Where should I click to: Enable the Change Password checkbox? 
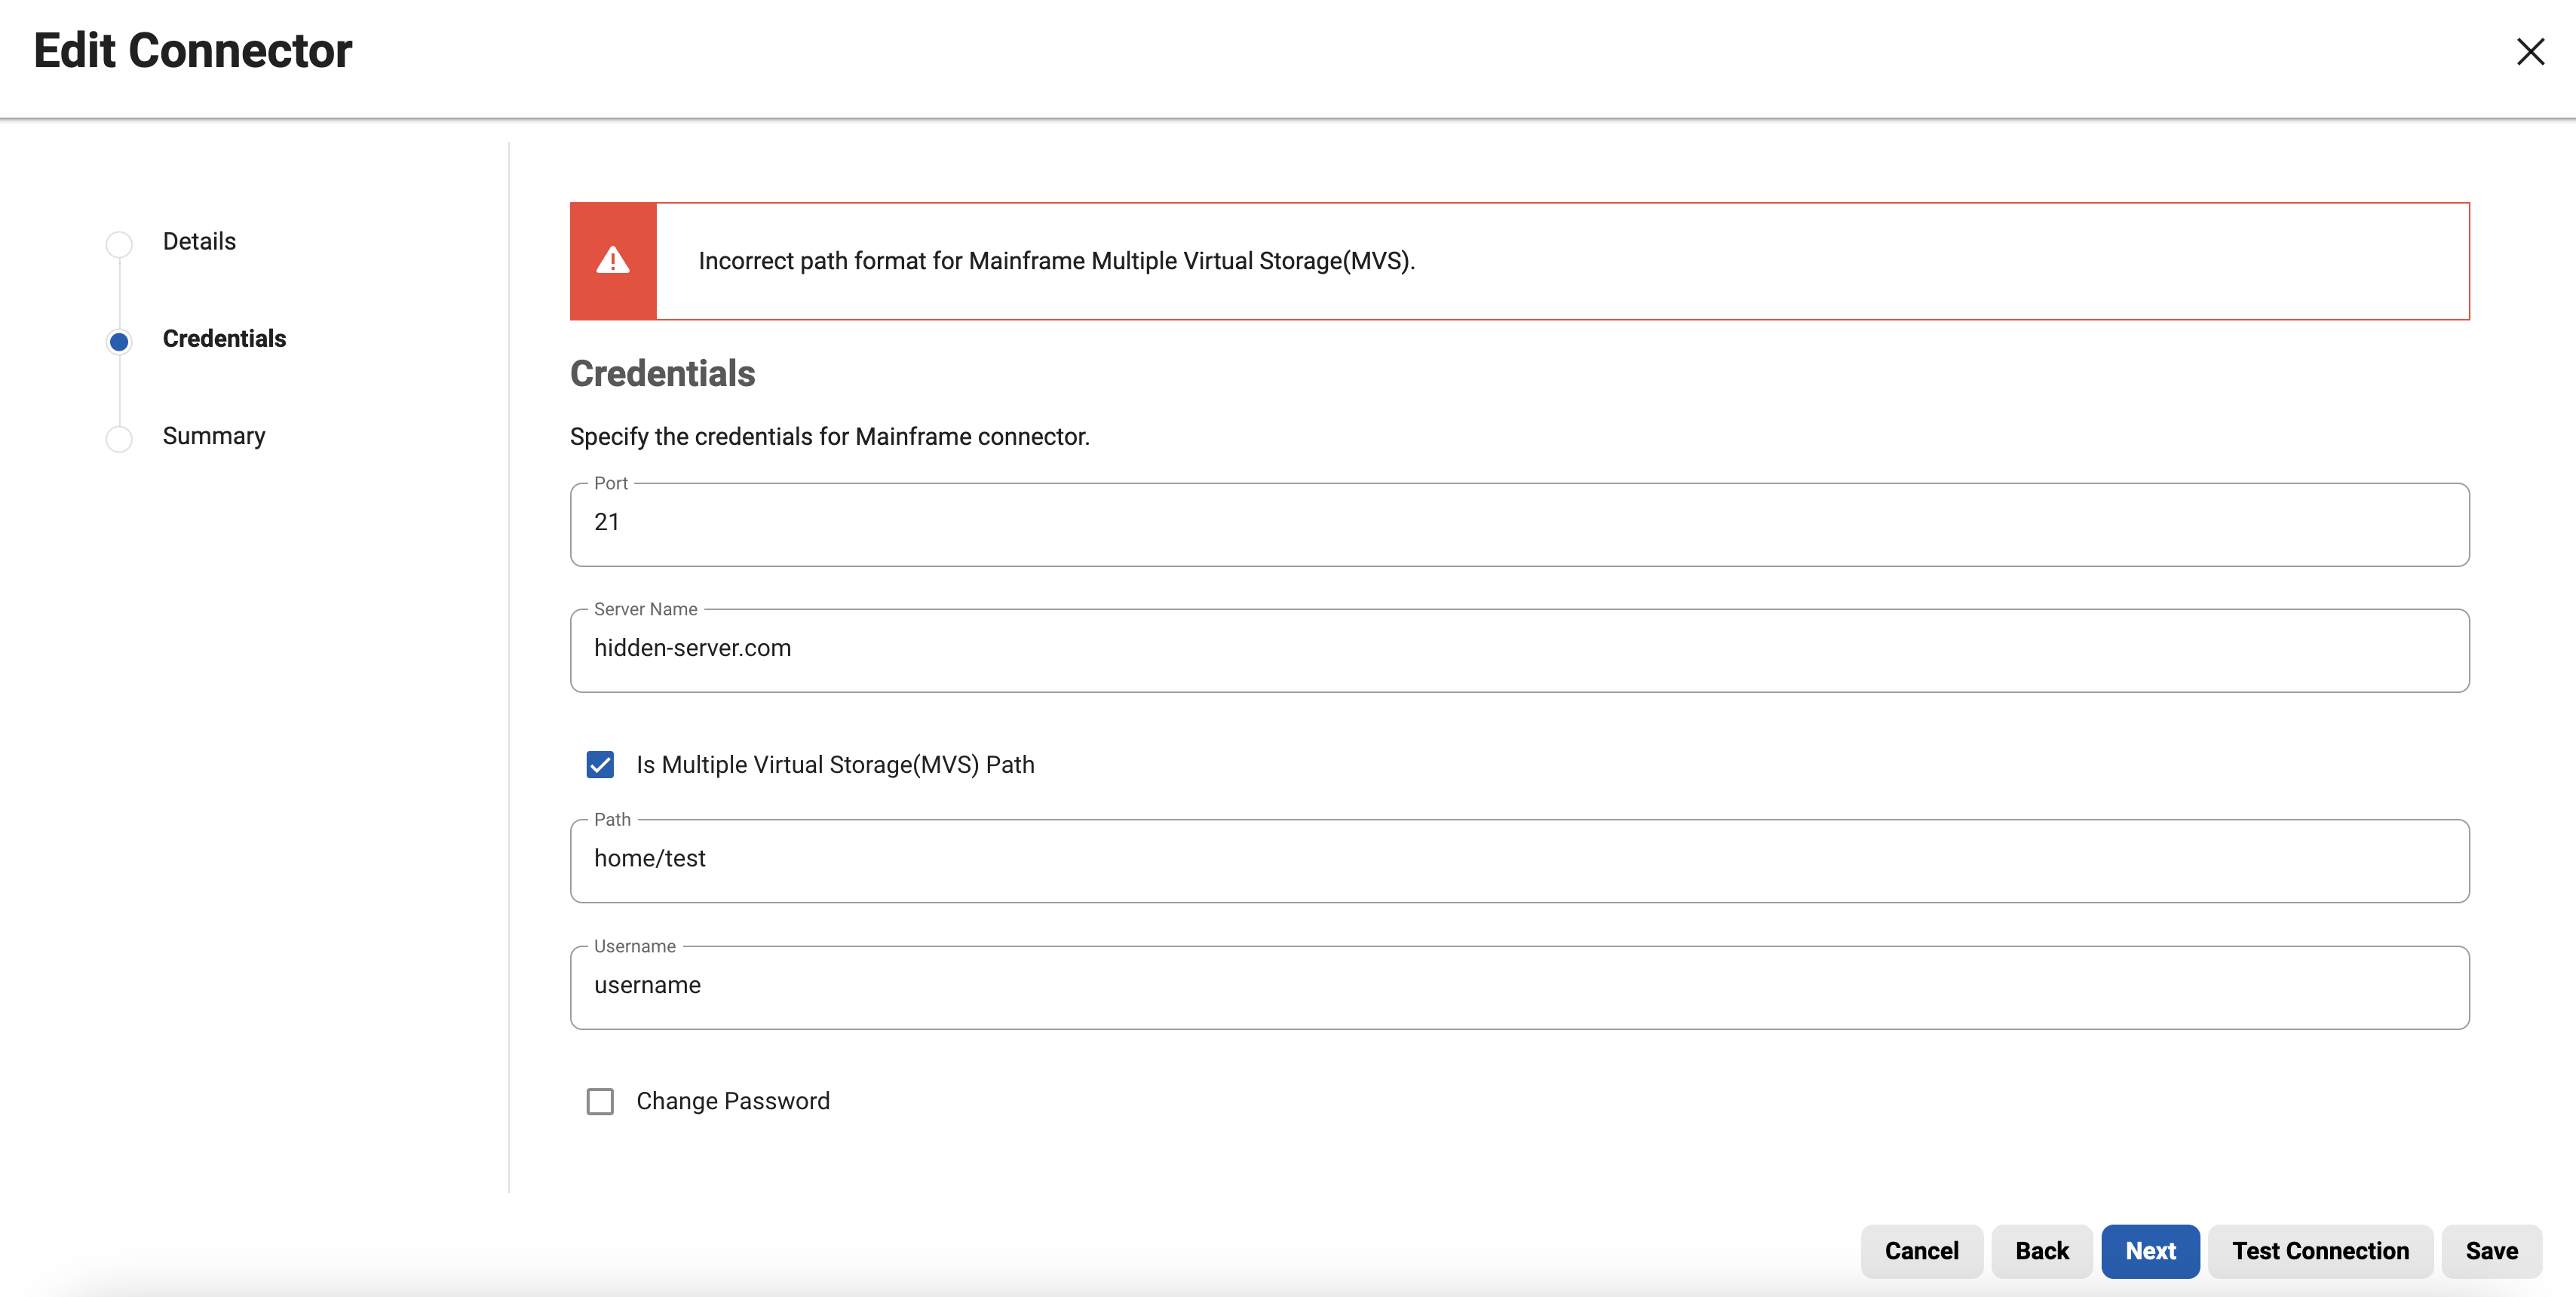(600, 1101)
